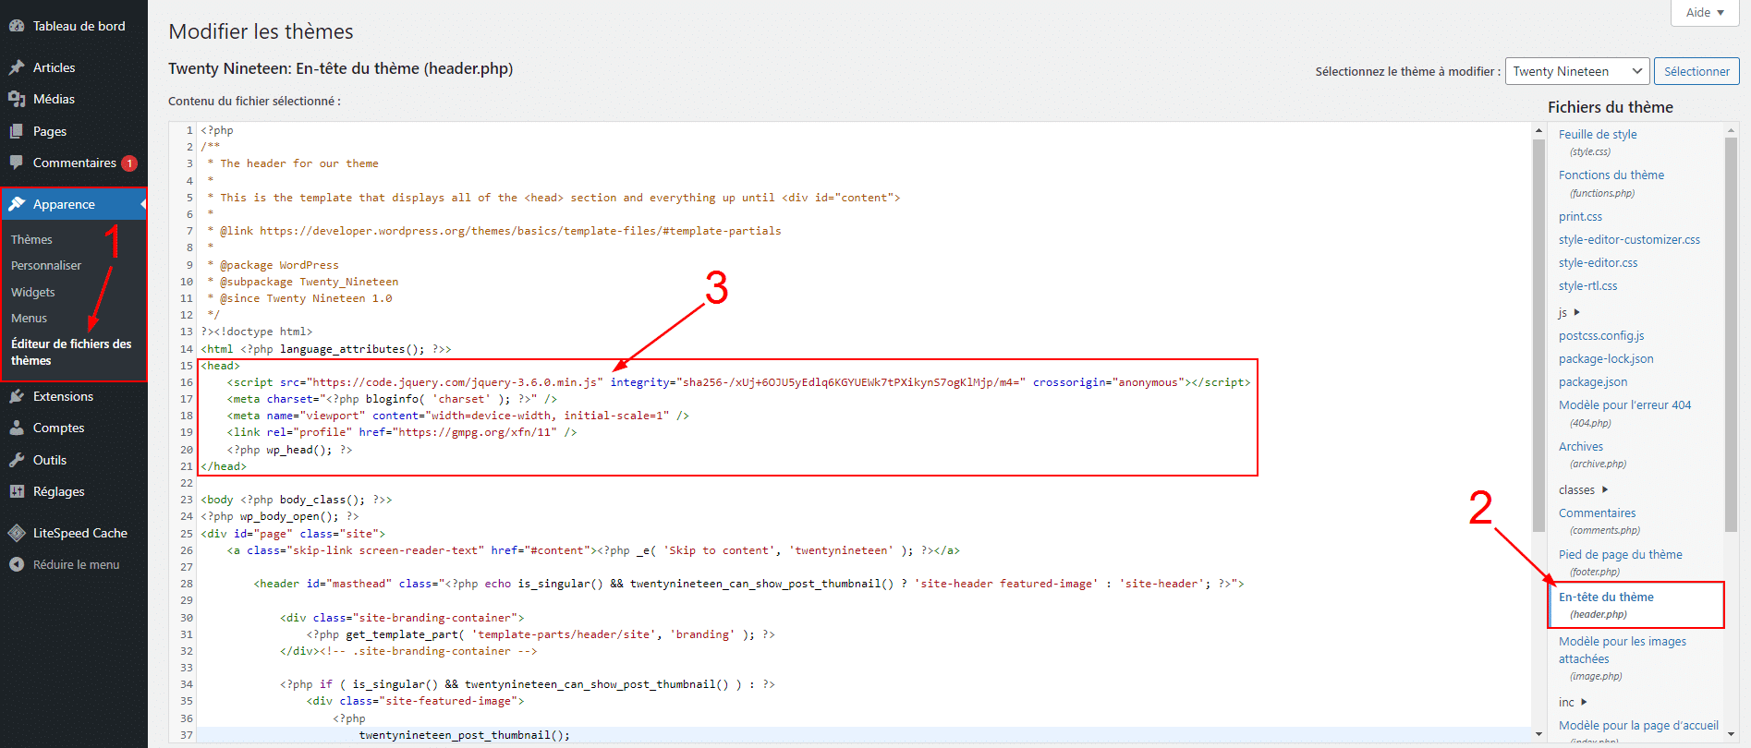The image size is (1751, 748).
Task: Open Éditeur de fichiers des thèmes
Action: [71, 352]
